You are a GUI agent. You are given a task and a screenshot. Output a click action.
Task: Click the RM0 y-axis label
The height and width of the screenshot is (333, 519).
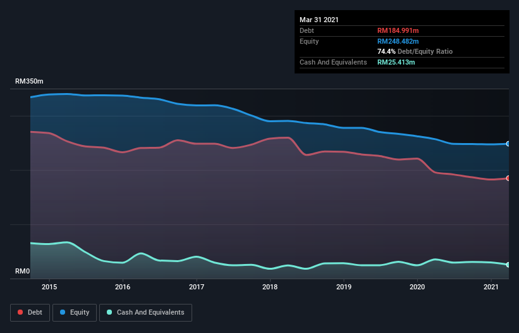tap(23, 272)
